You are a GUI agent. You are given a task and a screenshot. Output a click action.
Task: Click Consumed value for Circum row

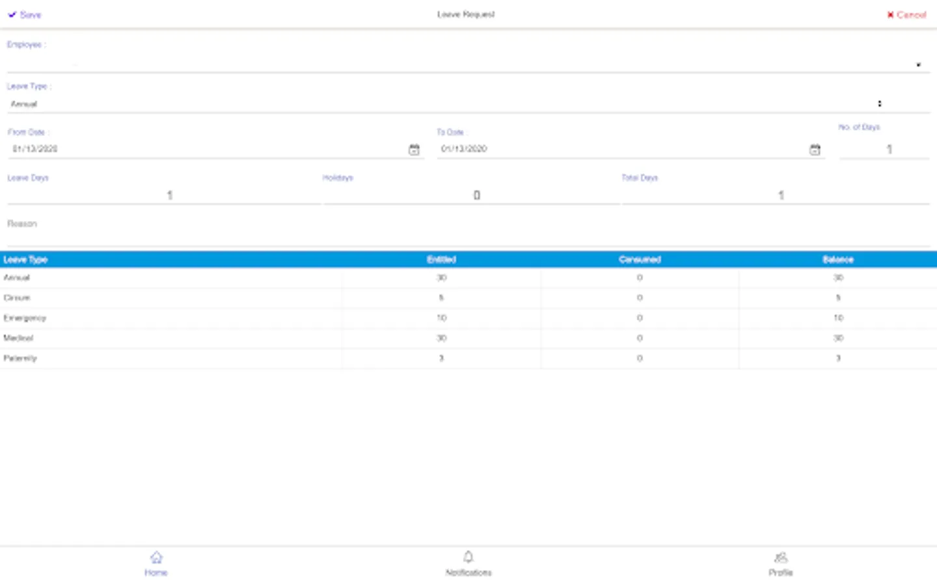pos(640,298)
